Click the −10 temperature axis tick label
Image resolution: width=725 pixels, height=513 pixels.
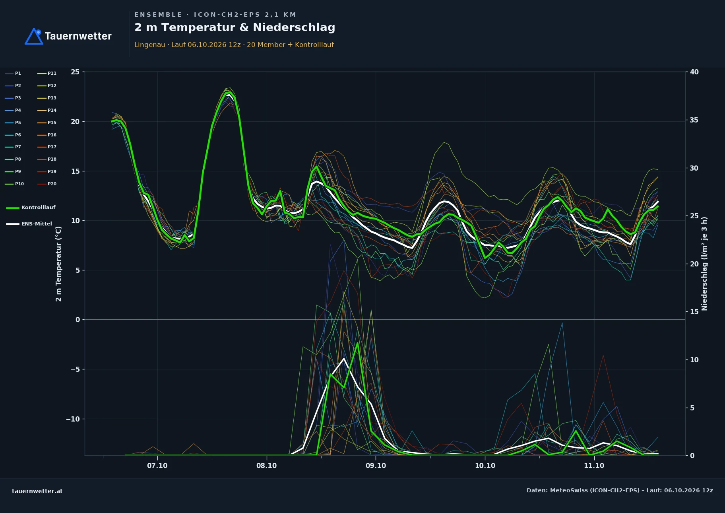pos(73,419)
